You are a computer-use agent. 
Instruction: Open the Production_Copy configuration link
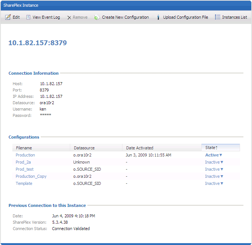pos(31,176)
